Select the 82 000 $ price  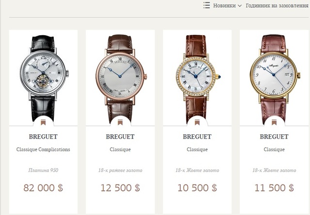point(43,187)
